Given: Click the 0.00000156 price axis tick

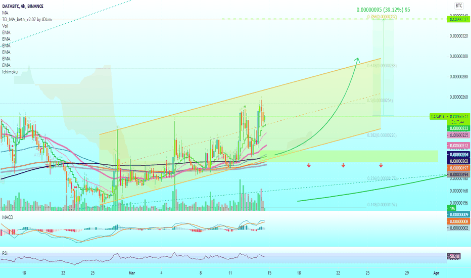Looking at the screenshot, I should click(459, 203).
